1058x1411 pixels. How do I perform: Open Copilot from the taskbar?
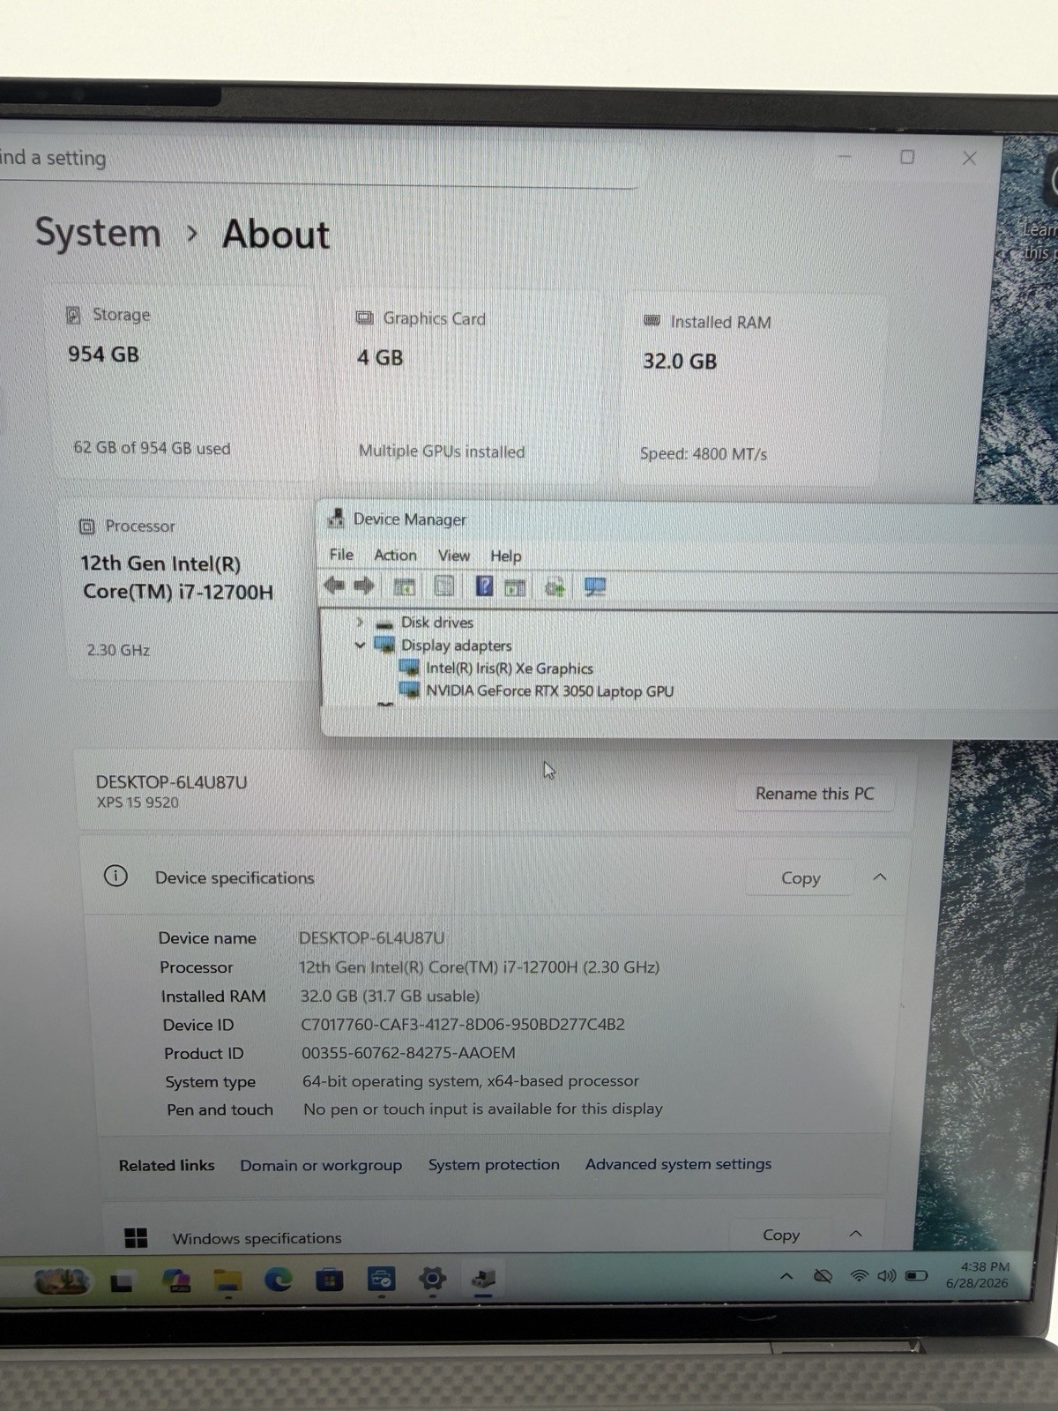176,1280
